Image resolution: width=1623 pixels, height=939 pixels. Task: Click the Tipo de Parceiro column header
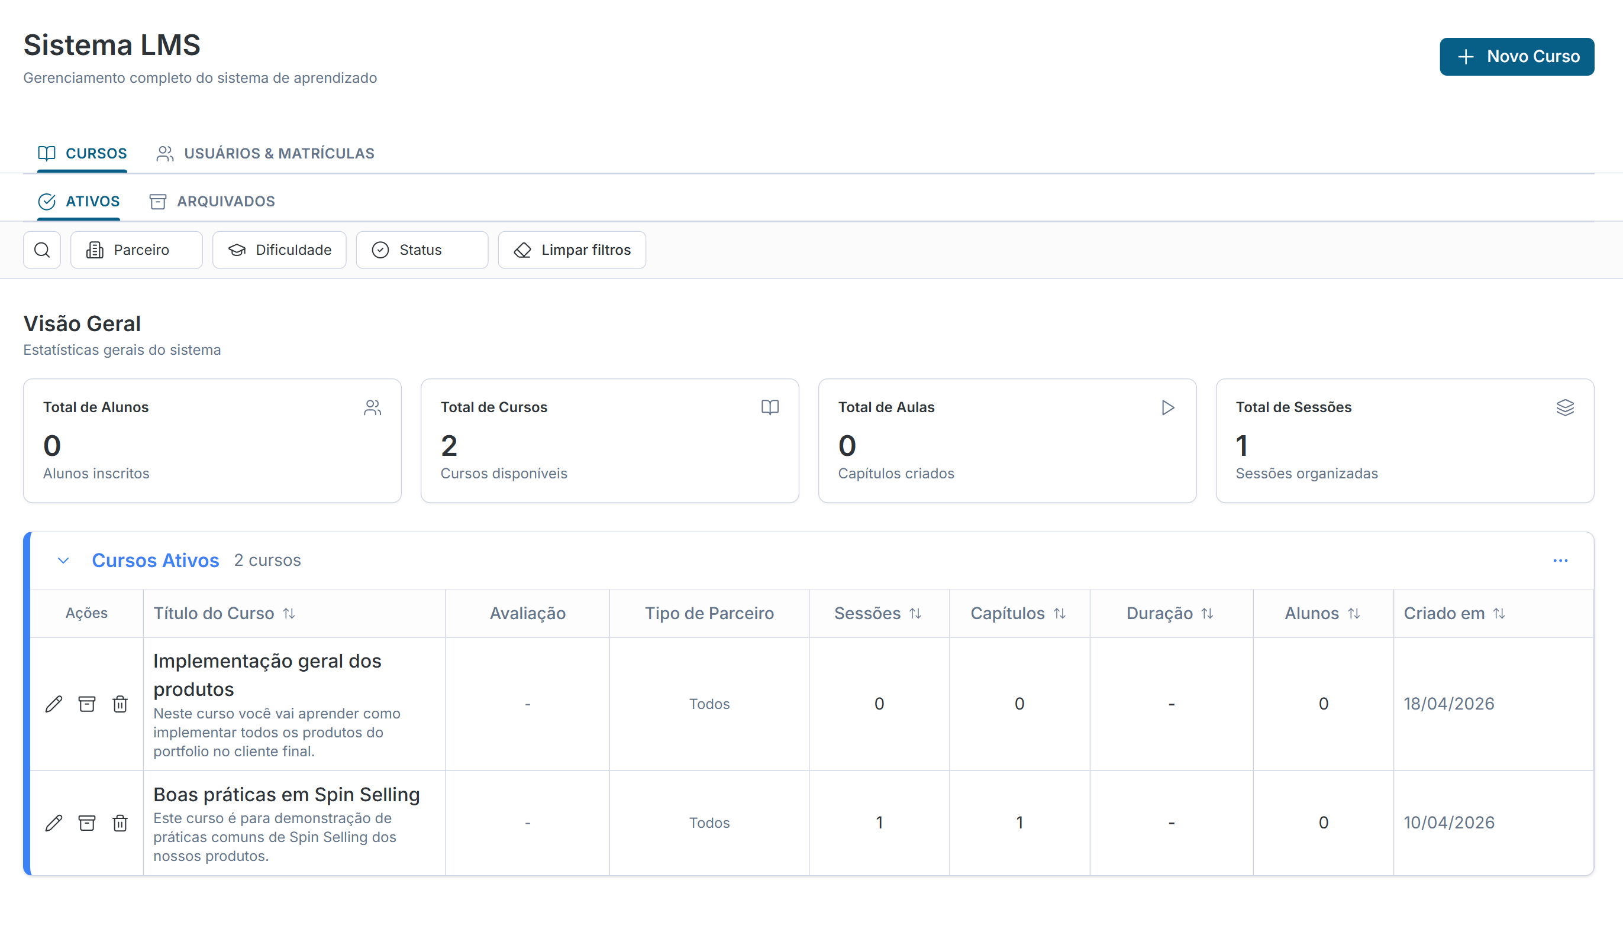(709, 614)
